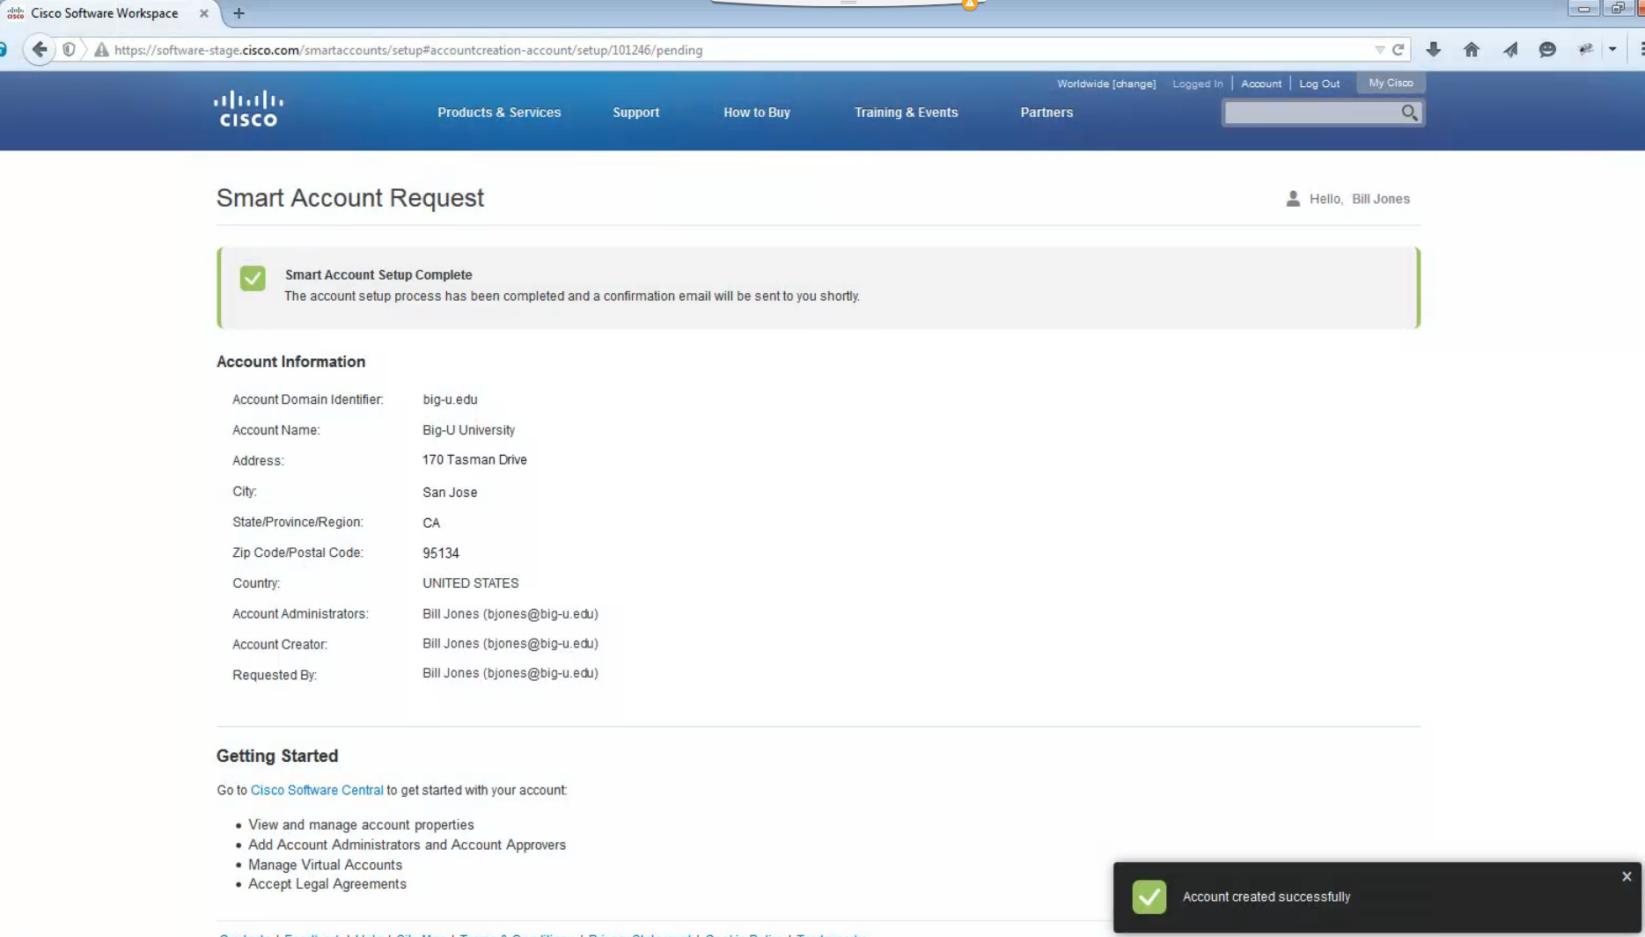Screen dimensions: 1645x937
Task: Select the Cisco Software Workspace tab
Action: 105,13
